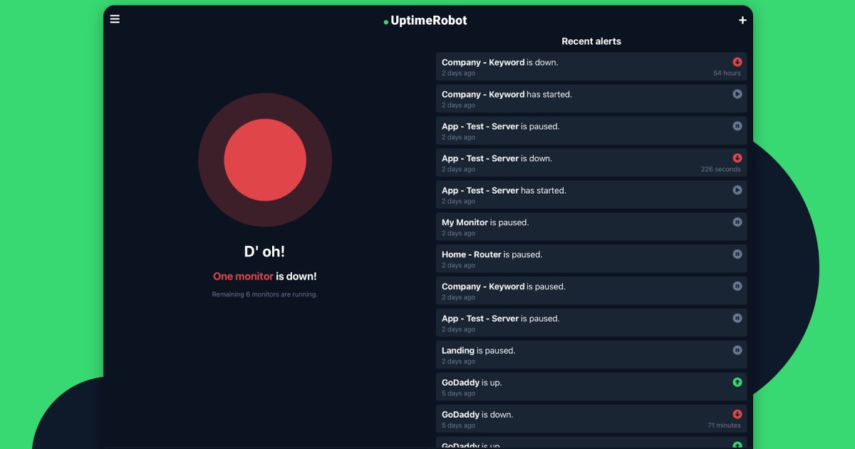Click the play icon on App - Test - Server started alert
Screen dimensions: 855x449
[x=737, y=190]
